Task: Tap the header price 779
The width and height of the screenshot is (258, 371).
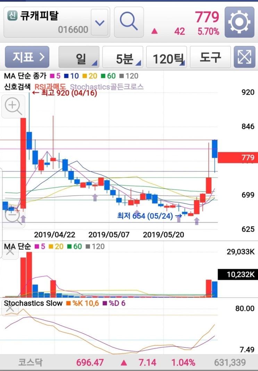Action: [207, 17]
